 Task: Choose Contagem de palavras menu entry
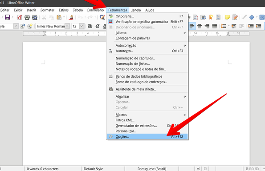click(147, 38)
